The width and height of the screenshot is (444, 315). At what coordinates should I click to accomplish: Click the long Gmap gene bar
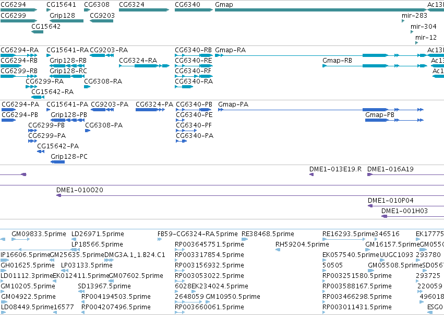(x=321, y=10)
